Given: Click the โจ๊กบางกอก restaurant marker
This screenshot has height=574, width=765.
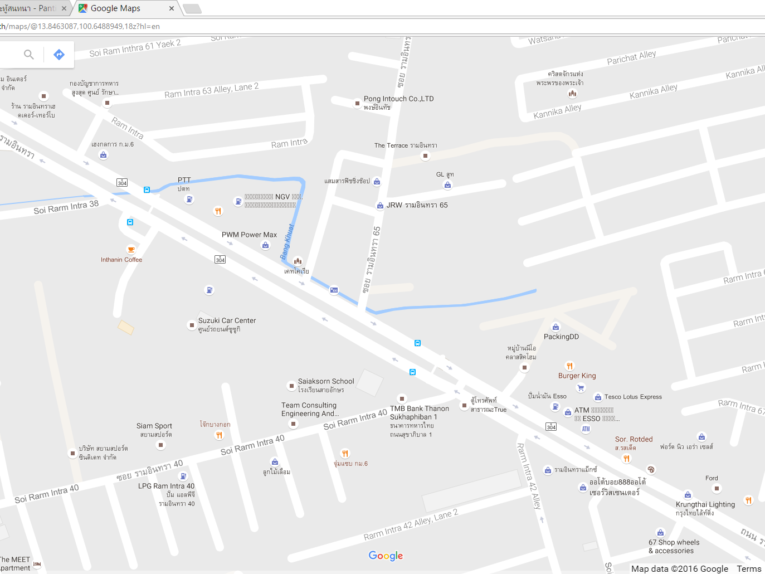Looking at the screenshot, I should 219,435.
